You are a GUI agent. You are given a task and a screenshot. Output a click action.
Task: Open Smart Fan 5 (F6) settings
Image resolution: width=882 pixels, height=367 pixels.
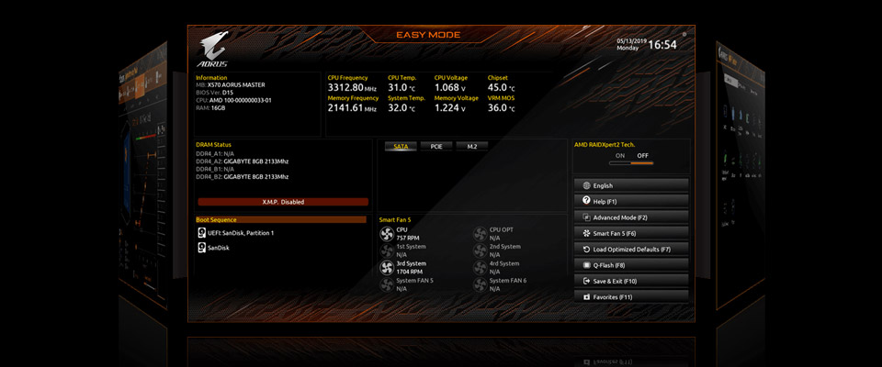click(x=631, y=233)
